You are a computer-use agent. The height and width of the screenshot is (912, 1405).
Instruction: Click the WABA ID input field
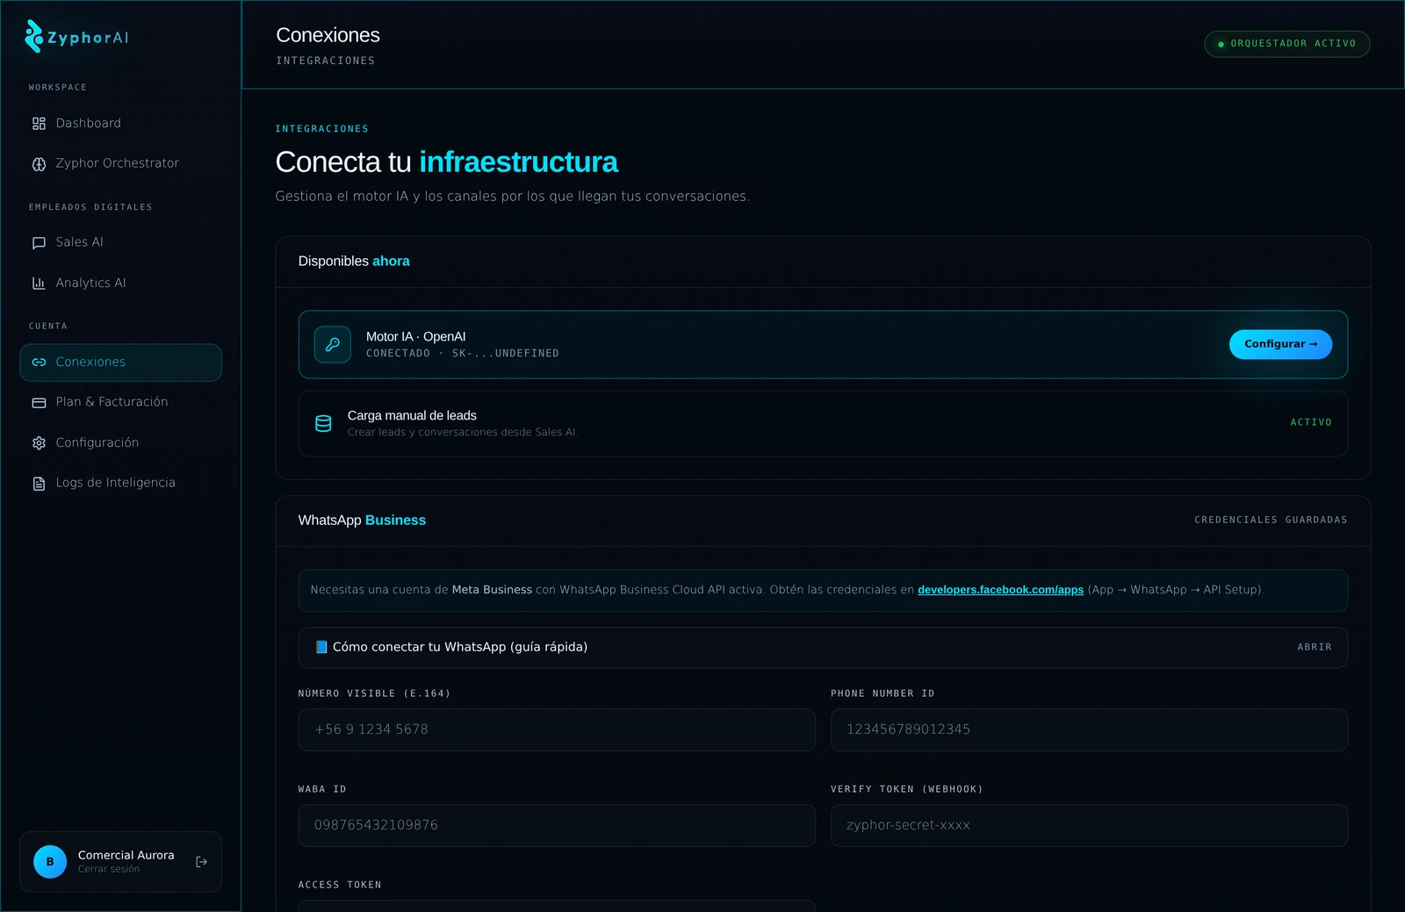557,826
